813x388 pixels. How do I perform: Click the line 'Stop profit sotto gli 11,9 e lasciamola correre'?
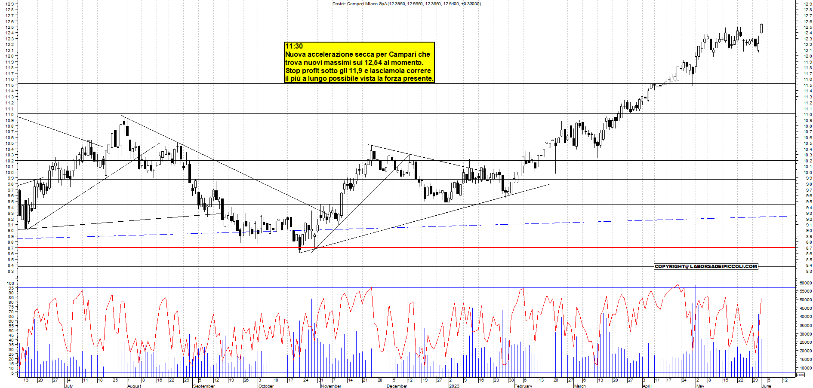pos(358,70)
